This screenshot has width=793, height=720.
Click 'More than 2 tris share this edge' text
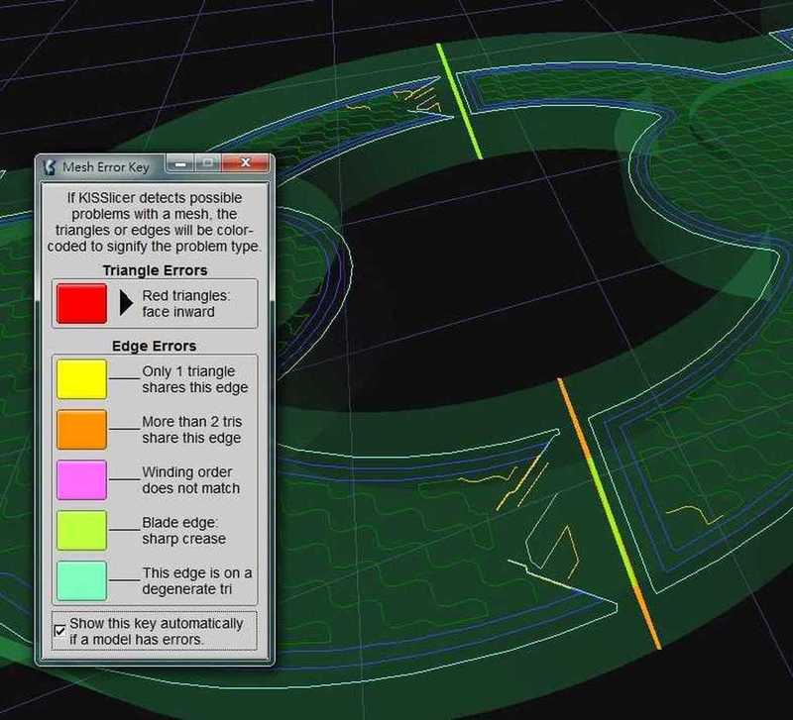click(x=191, y=429)
